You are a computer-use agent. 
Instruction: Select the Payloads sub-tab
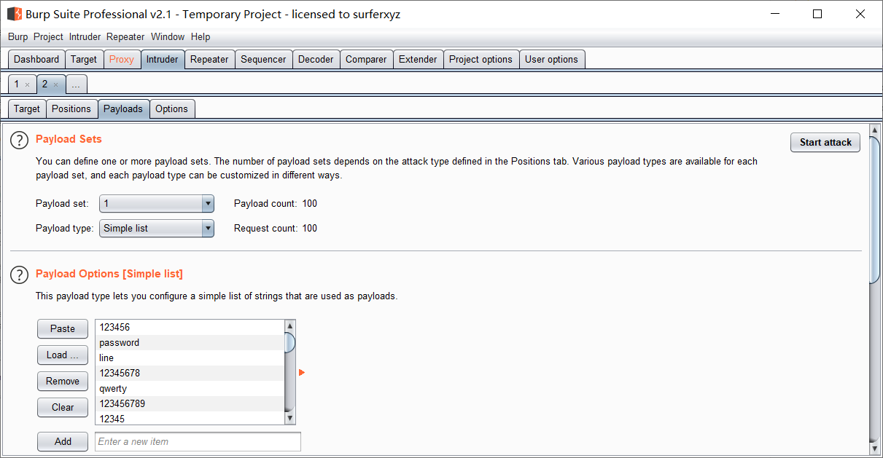(x=123, y=109)
